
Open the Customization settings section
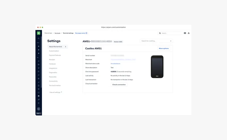point(54,51)
